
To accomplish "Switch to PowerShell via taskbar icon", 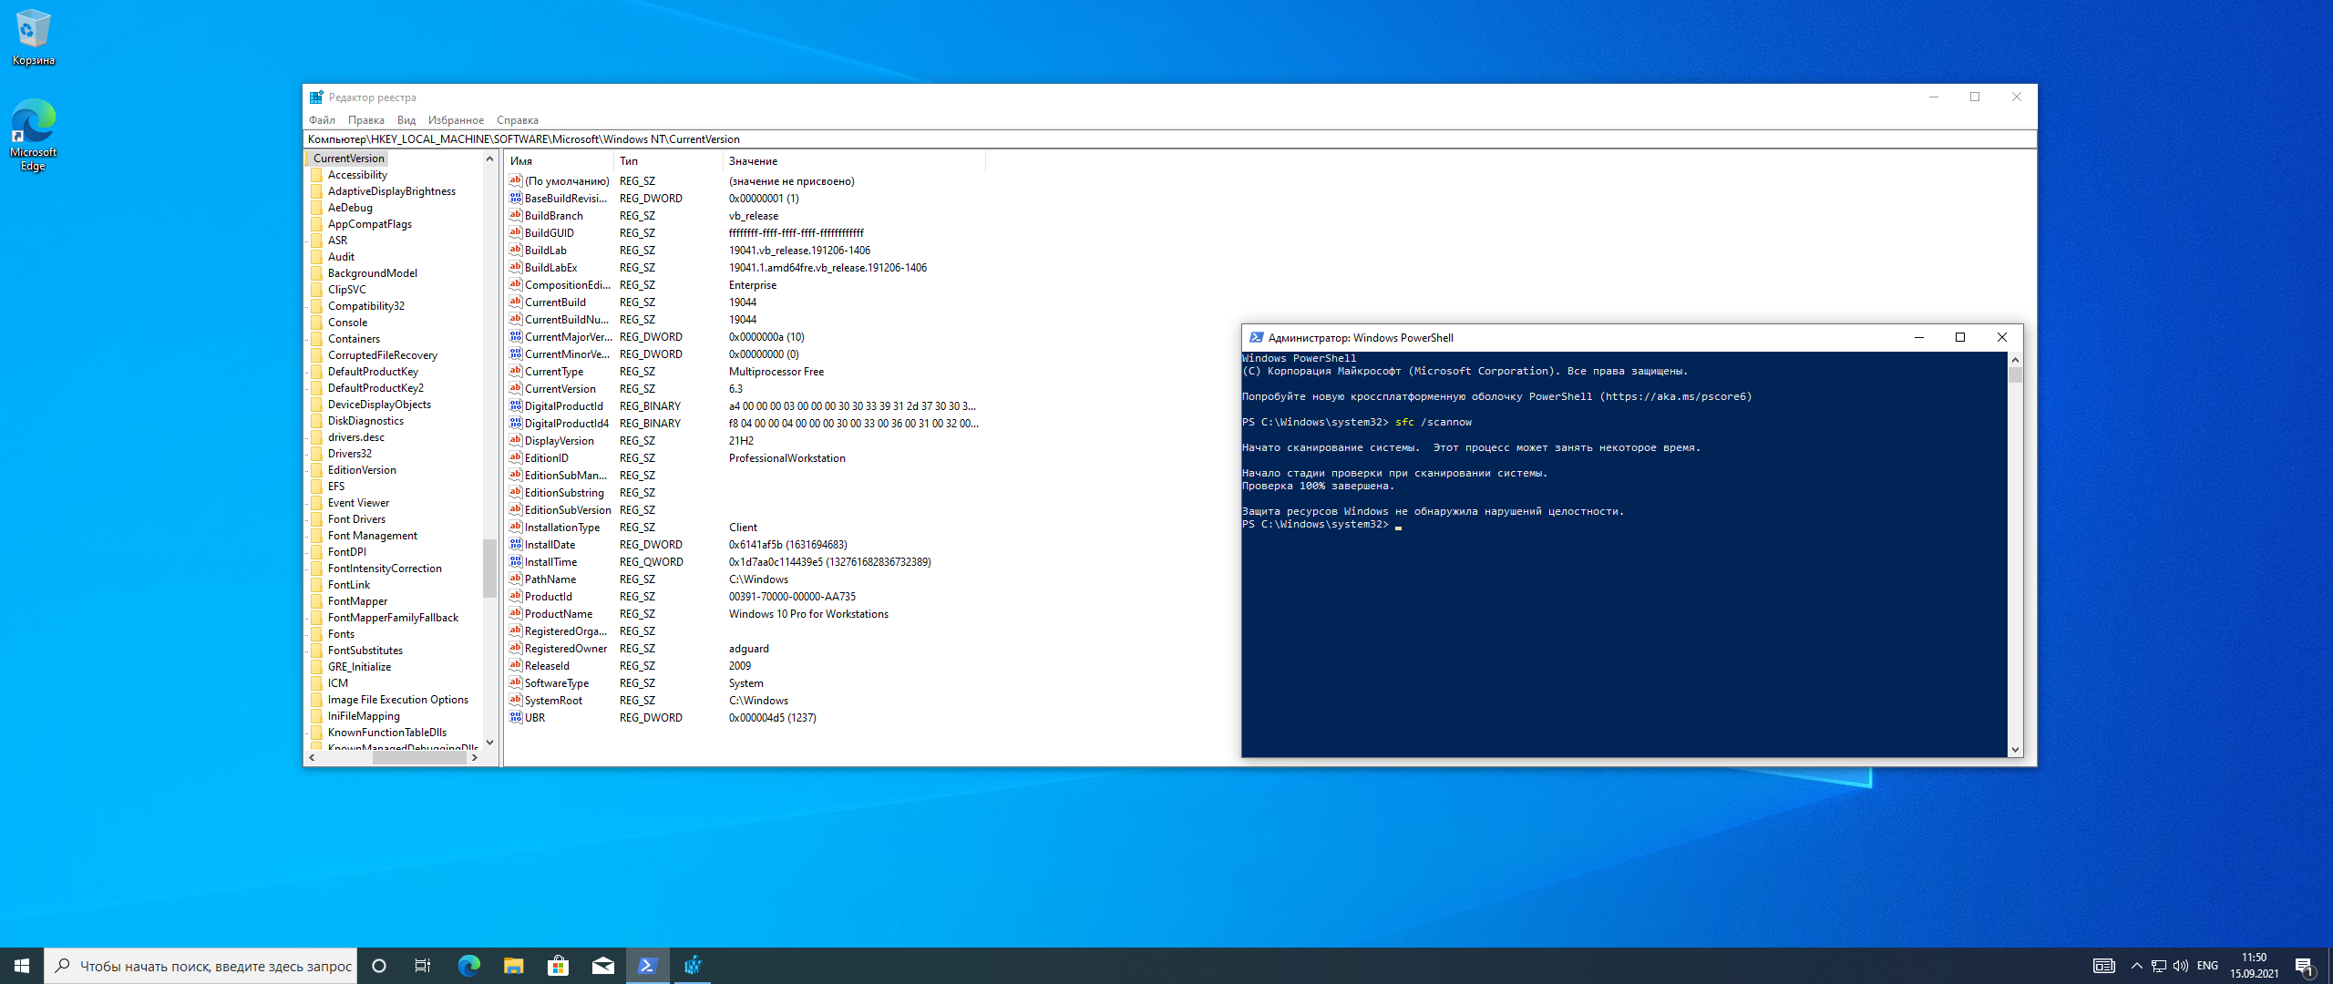I will [647, 966].
